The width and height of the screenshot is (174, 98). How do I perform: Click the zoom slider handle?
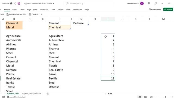(x=165, y=97)
